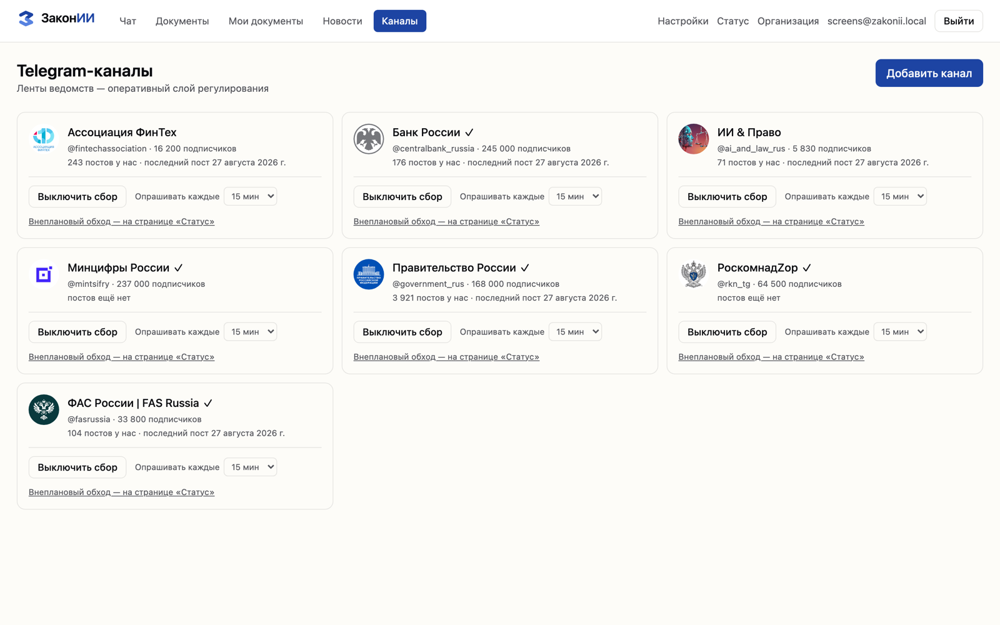Open the Документы section
The height and width of the screenshot is (625, 1000).
pyautogui.click(x=182, y=21)
